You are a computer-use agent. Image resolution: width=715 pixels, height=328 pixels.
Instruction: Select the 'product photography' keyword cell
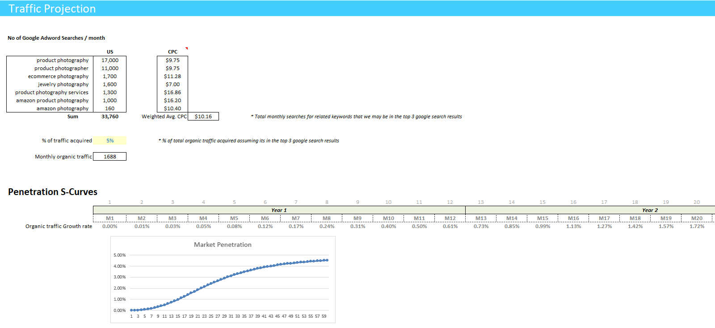click(x=63, y=60)
